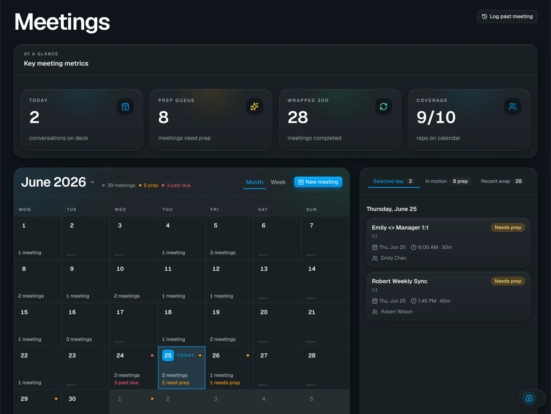This screenshot has height=414, width=551.
Task: Select June 5 with 3 meetings
Action: [x=229, y=238]
